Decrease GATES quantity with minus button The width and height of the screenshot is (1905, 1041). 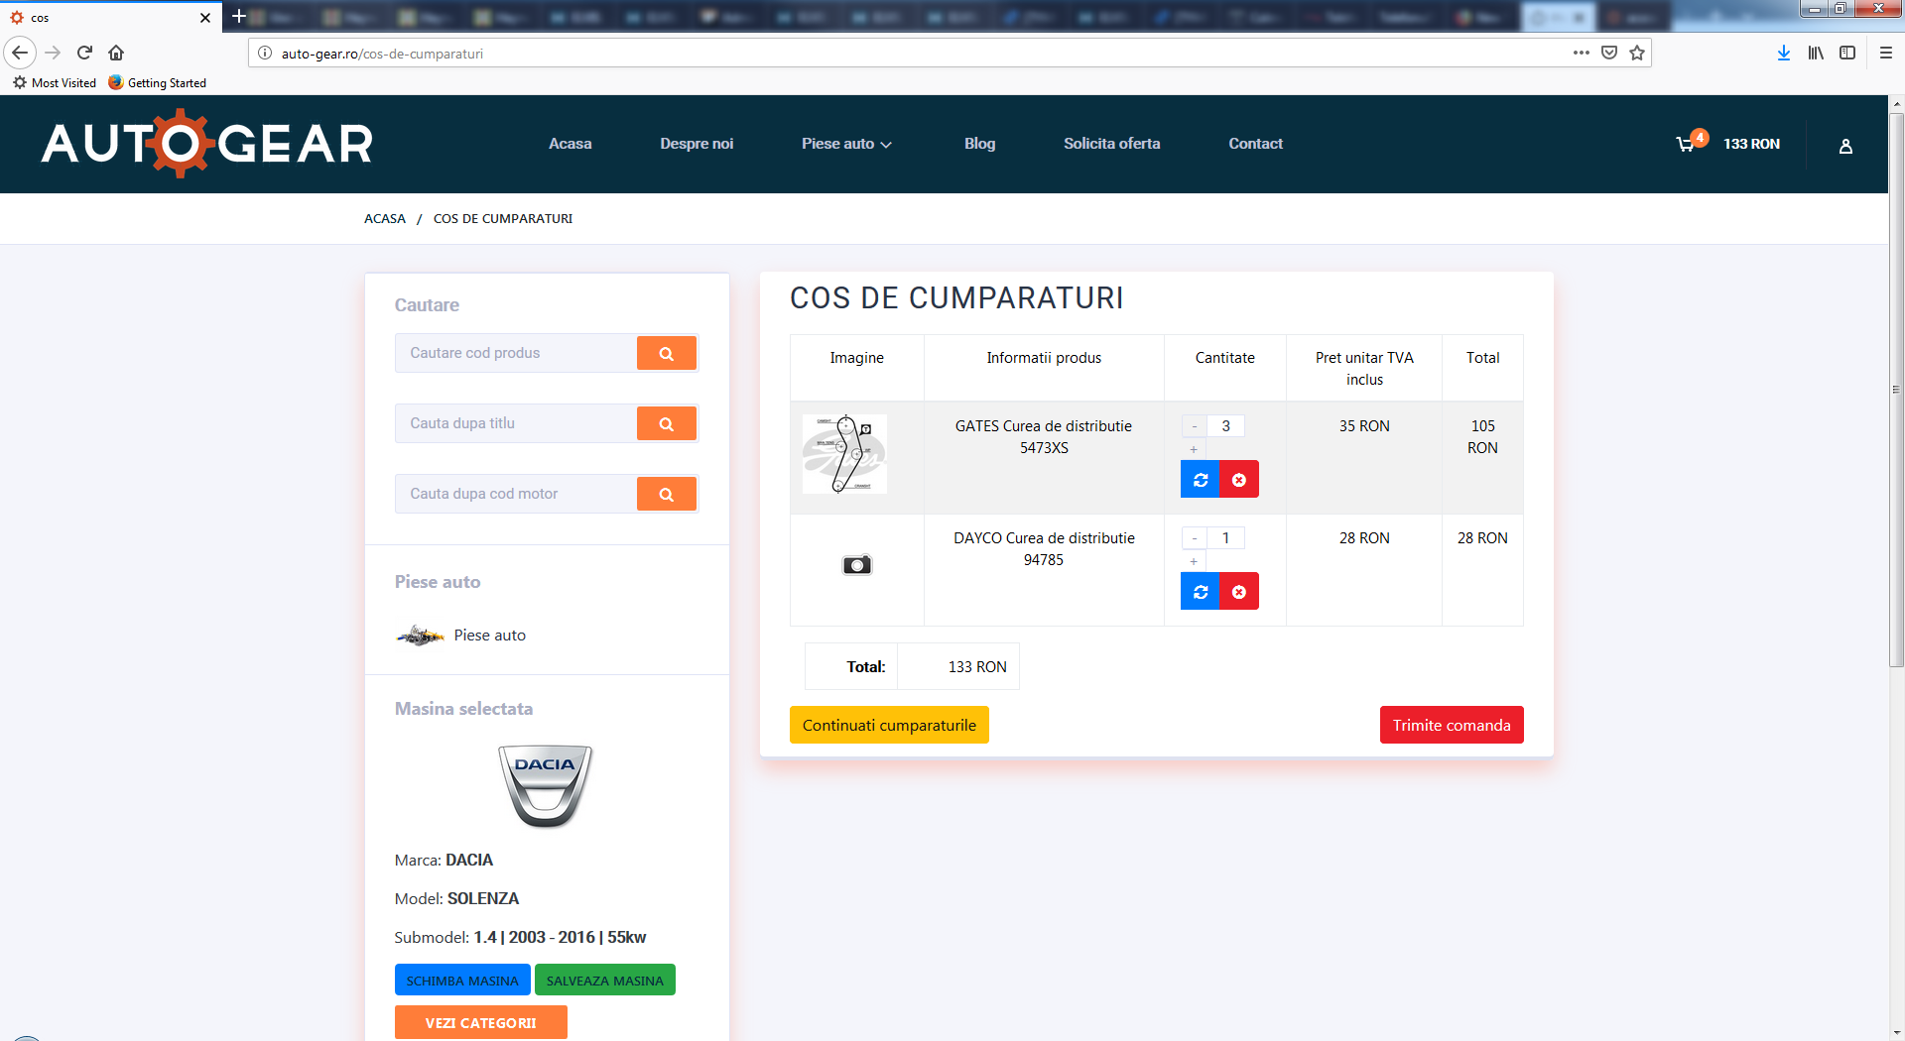coord(1195,426)
